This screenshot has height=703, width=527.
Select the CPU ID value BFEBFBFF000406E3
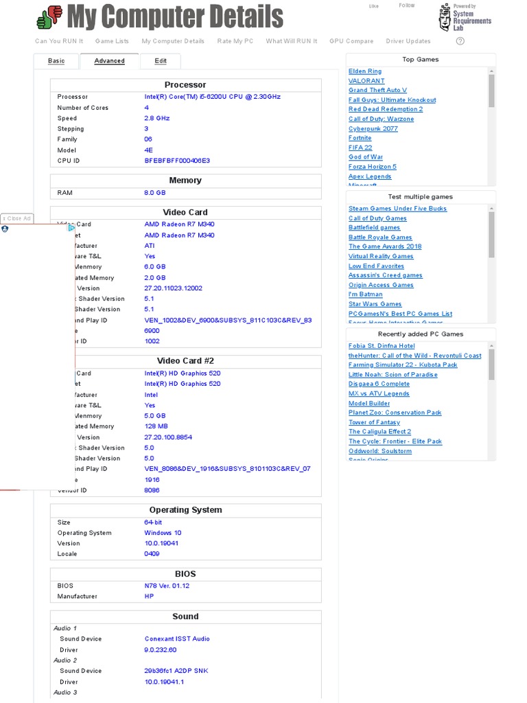pyautogui.click(x=177, y=161)
